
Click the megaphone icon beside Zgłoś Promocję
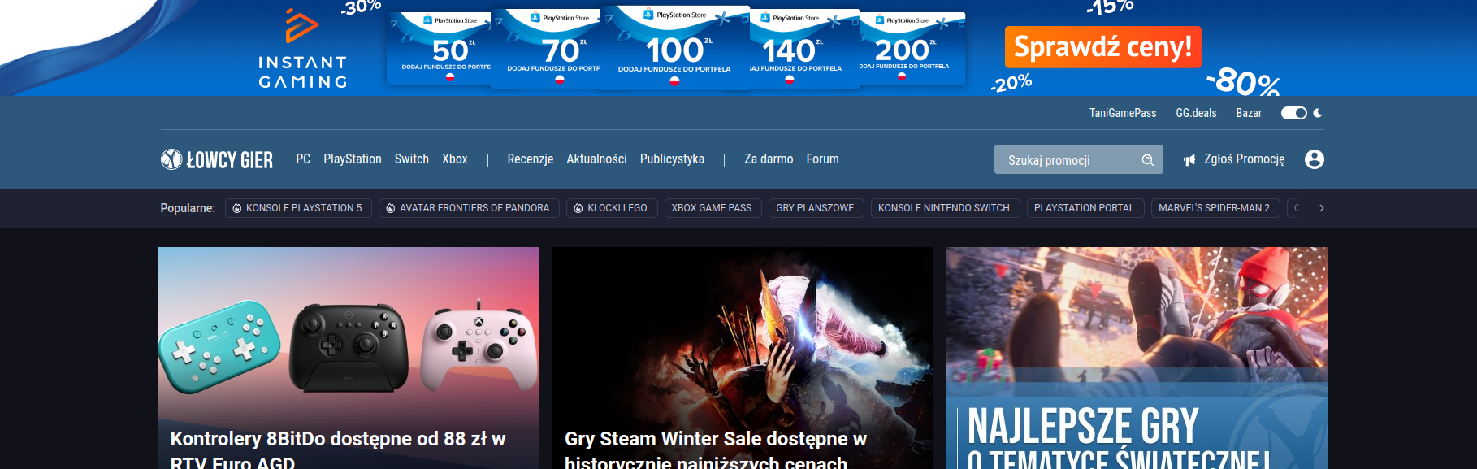1189,160
